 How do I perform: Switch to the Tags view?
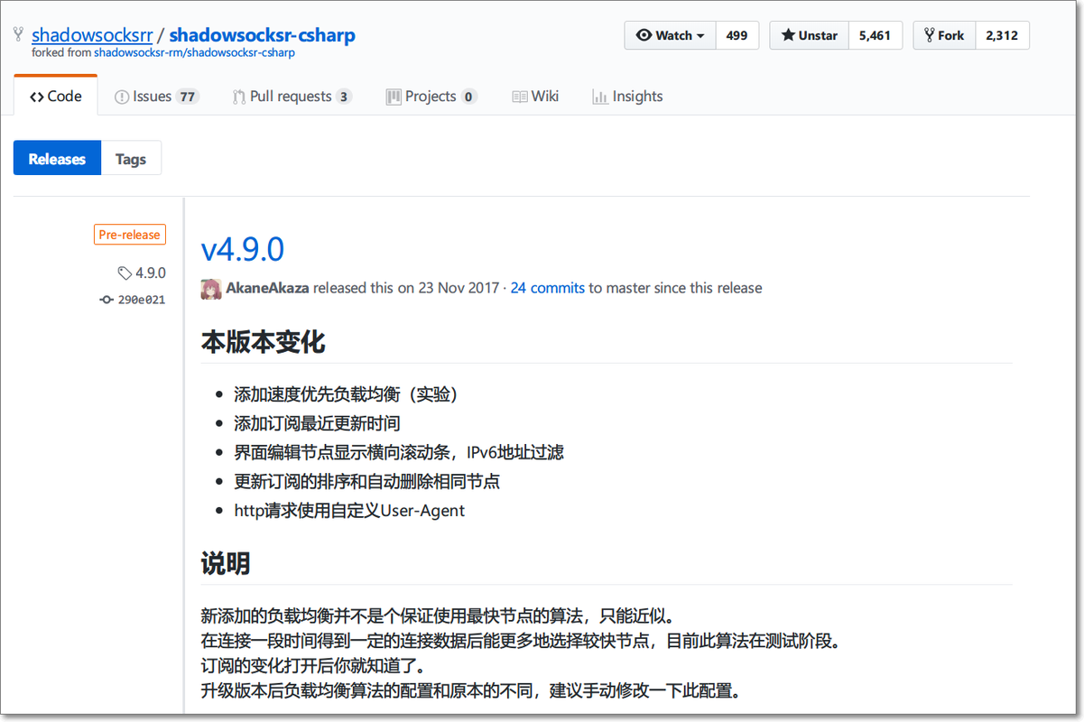click(x=131, y=159)
